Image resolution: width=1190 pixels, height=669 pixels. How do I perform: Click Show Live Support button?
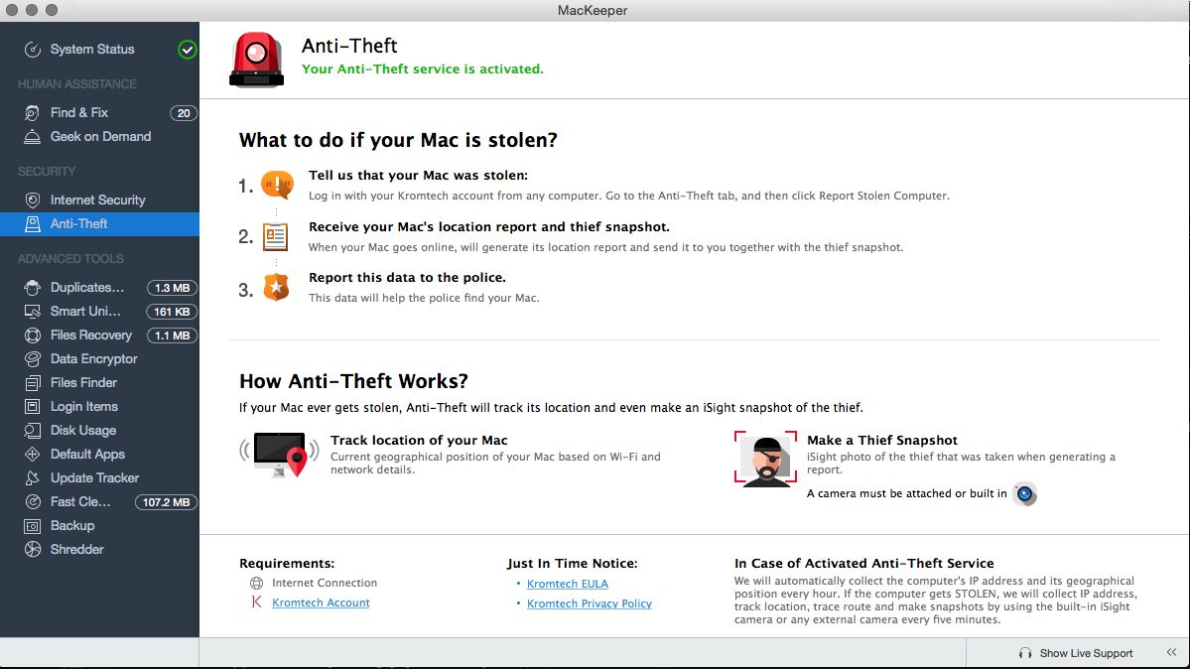tap(1086, 654)
